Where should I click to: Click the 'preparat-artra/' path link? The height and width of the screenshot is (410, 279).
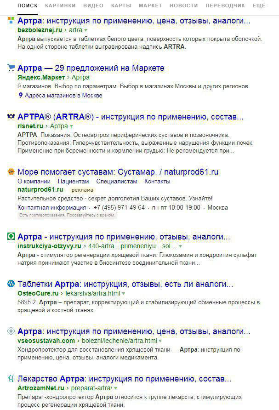(91, 388)
